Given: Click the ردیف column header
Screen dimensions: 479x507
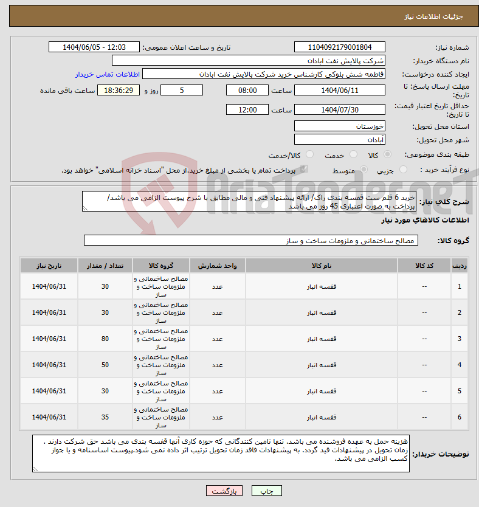Looking at the screenshot, I should point(460,266).
